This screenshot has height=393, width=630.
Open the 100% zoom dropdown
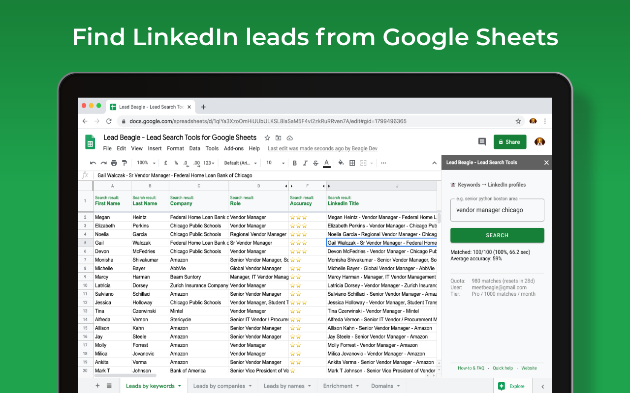point(146,163)
